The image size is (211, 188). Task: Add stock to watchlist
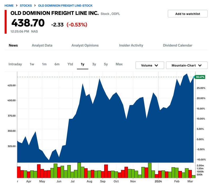[188, 14]
